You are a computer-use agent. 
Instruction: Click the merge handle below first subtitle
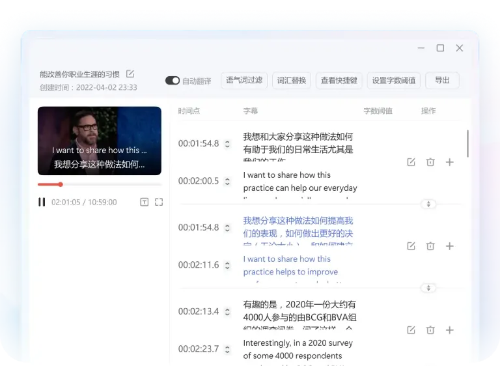coord(428,204)
